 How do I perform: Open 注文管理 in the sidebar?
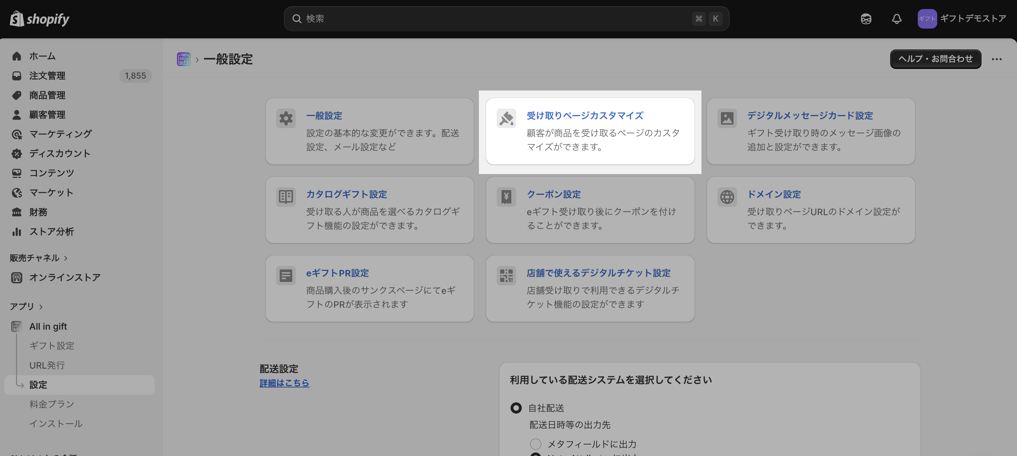(47, 76)
